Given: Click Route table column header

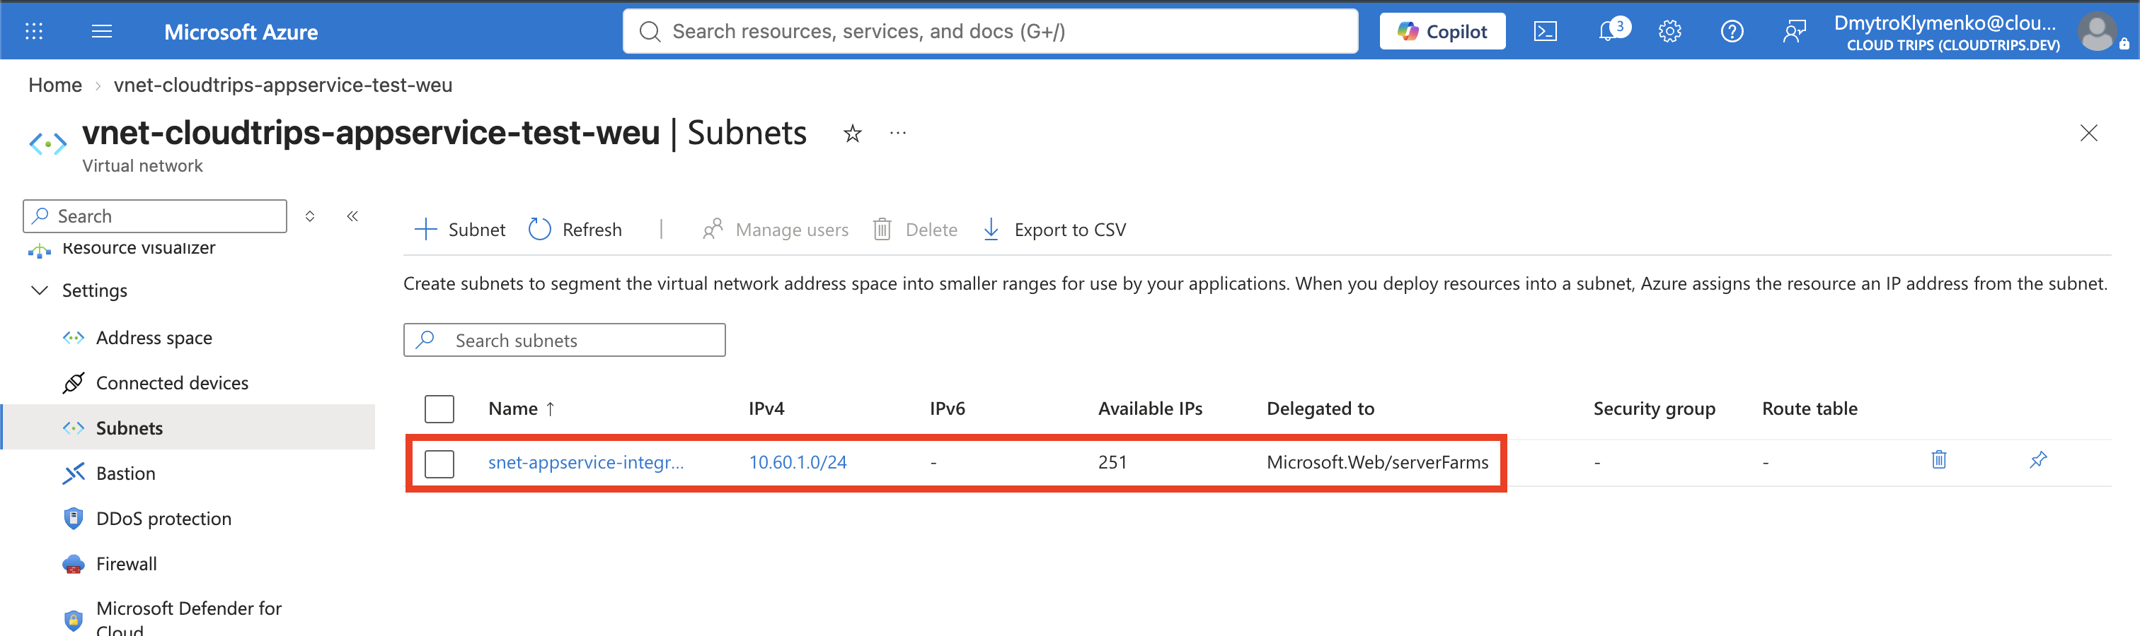Looking at the screenshot, I should pyautogui.click(x=1810, y=408).
